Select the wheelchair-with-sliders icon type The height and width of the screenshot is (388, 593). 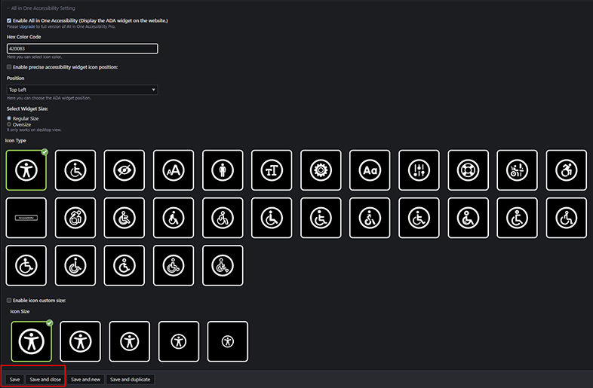(x=517, y=170)
